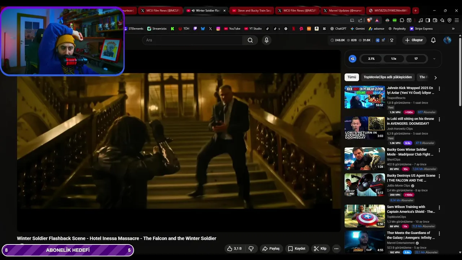462x260 pixels.
Task: Expand the vidIQ stats panel chevron
Action: [x=434, y=58]
